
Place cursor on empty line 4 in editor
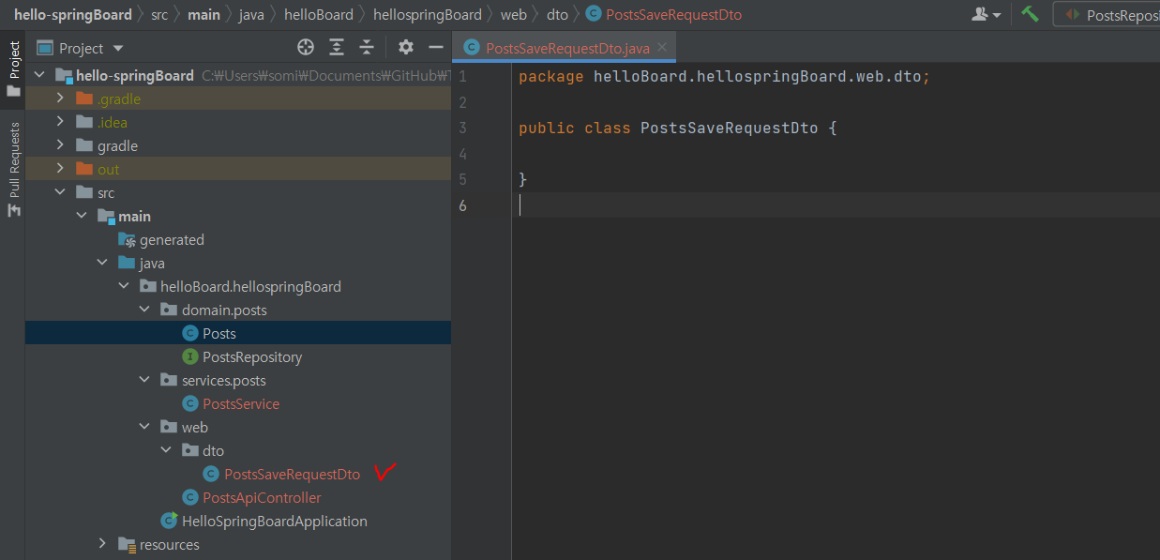(835, 154)
